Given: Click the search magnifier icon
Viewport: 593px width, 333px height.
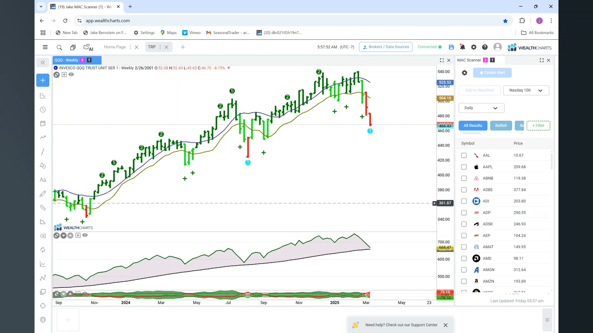Looking at the screenshot, I should [59, 47].
